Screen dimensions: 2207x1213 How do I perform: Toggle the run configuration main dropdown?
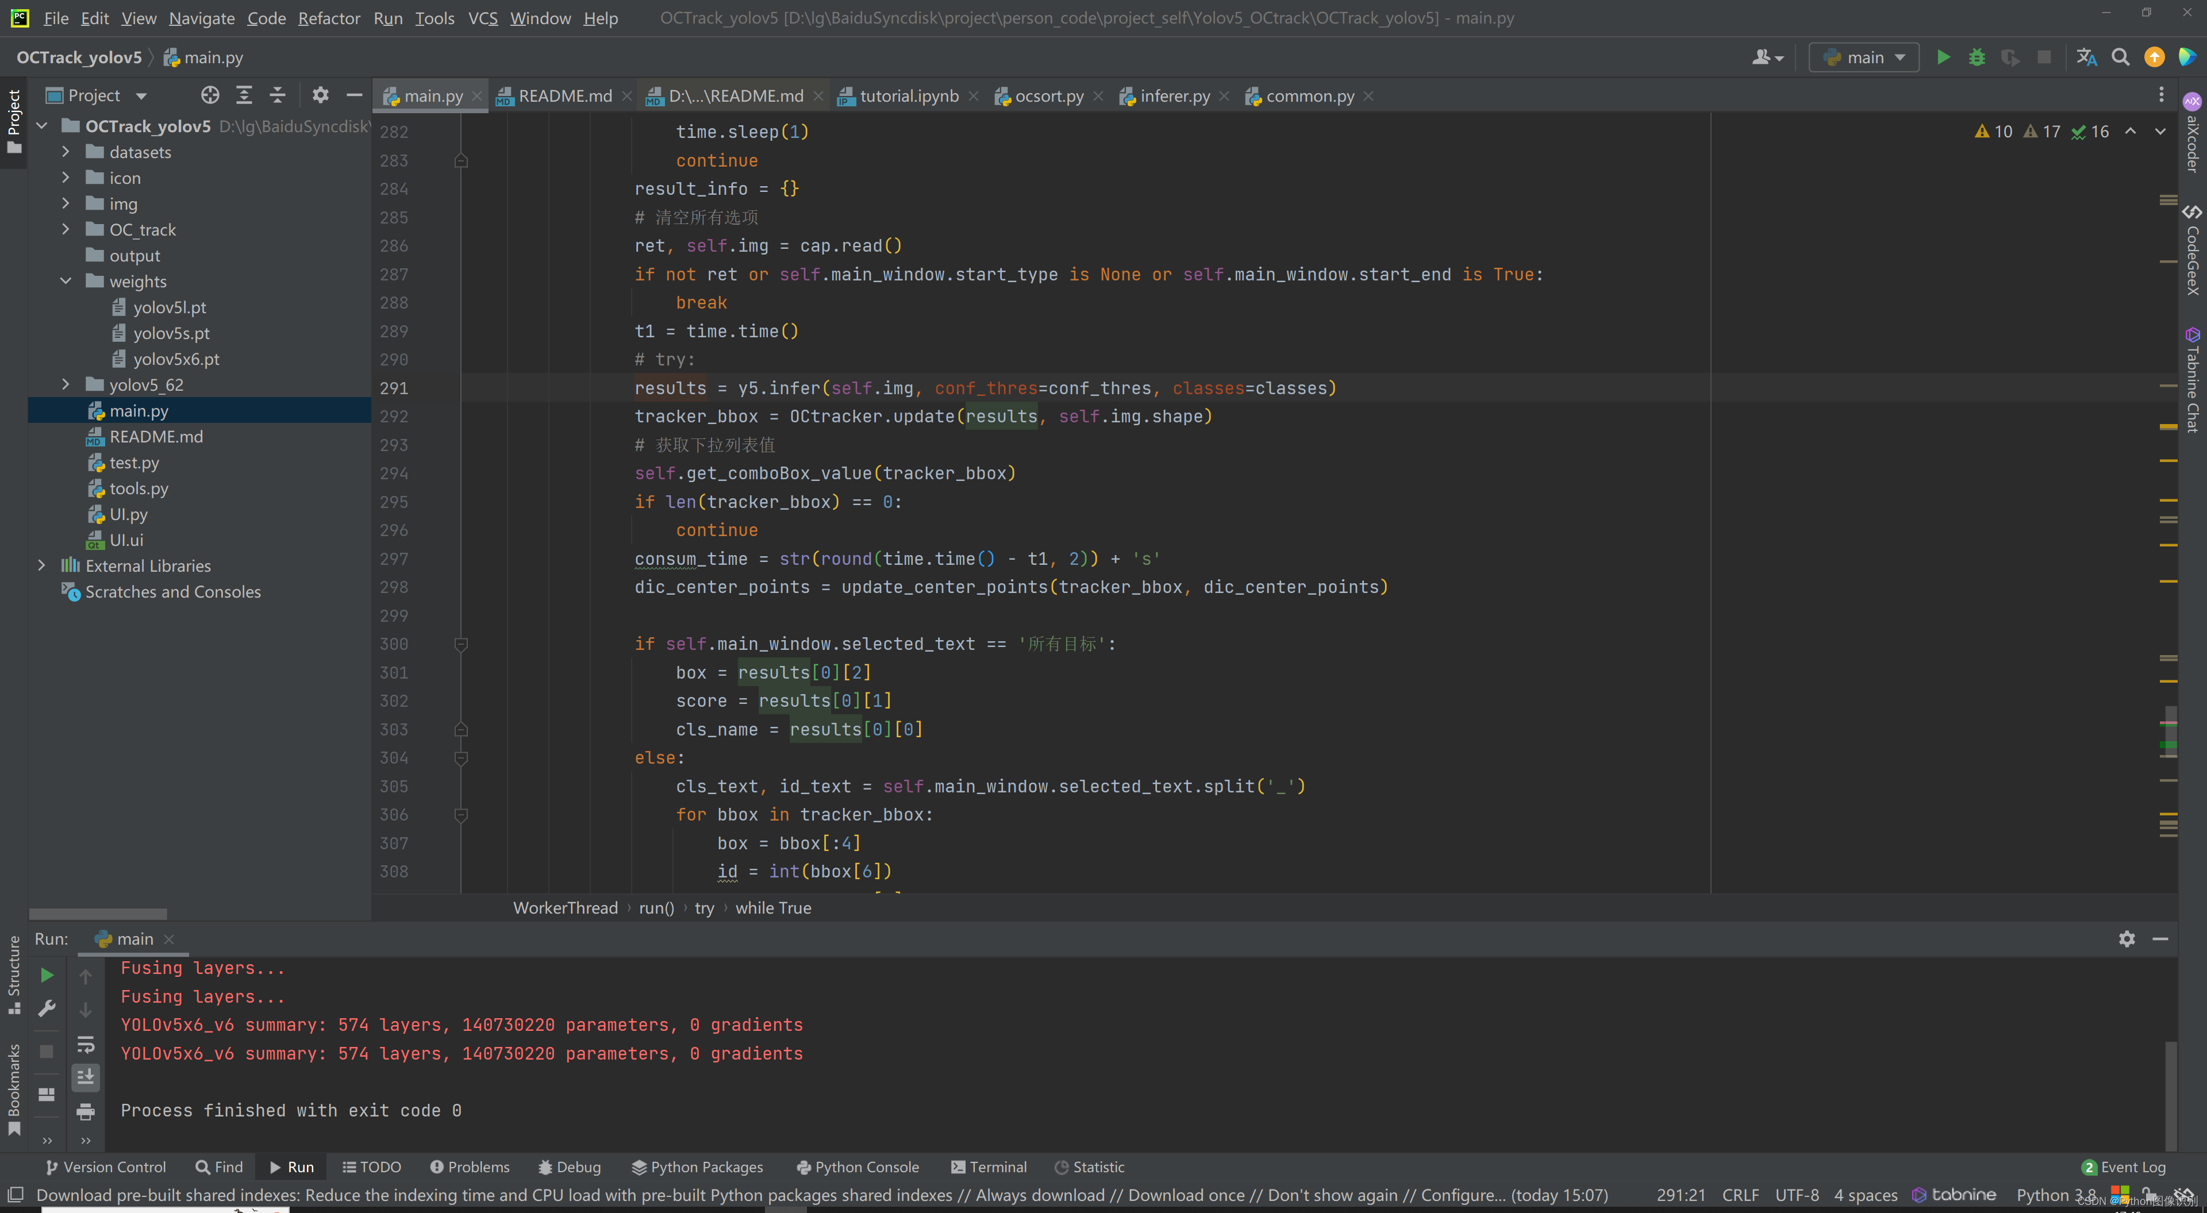(x=1898, y=57)
